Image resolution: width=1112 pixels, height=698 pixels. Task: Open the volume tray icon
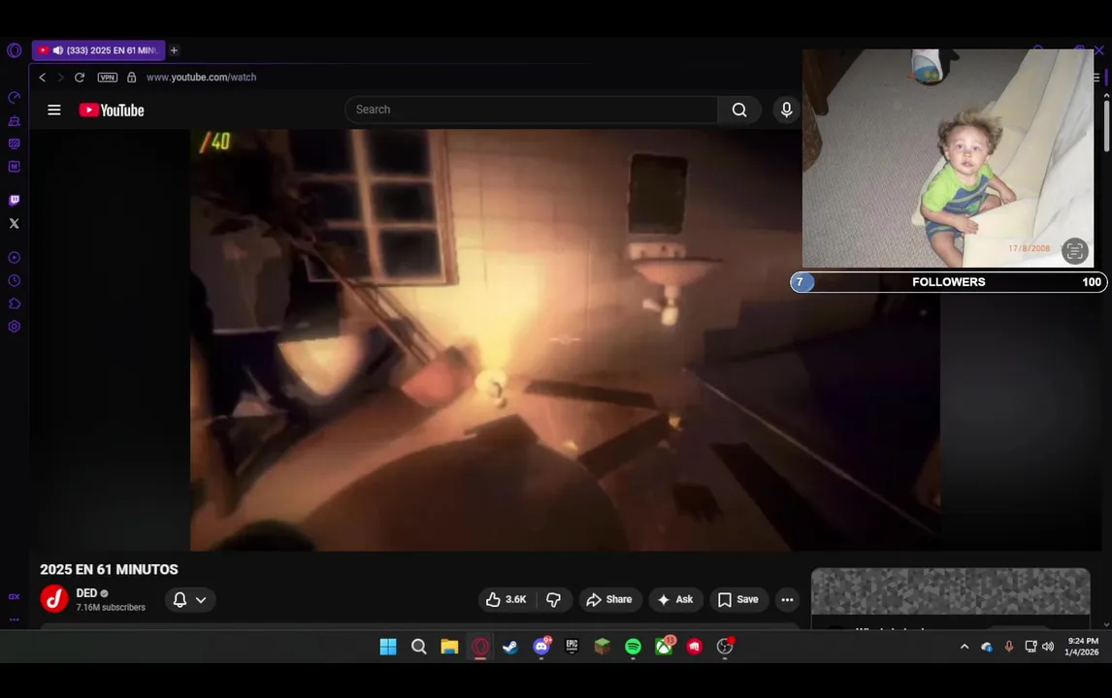[x=1048, y=647]
